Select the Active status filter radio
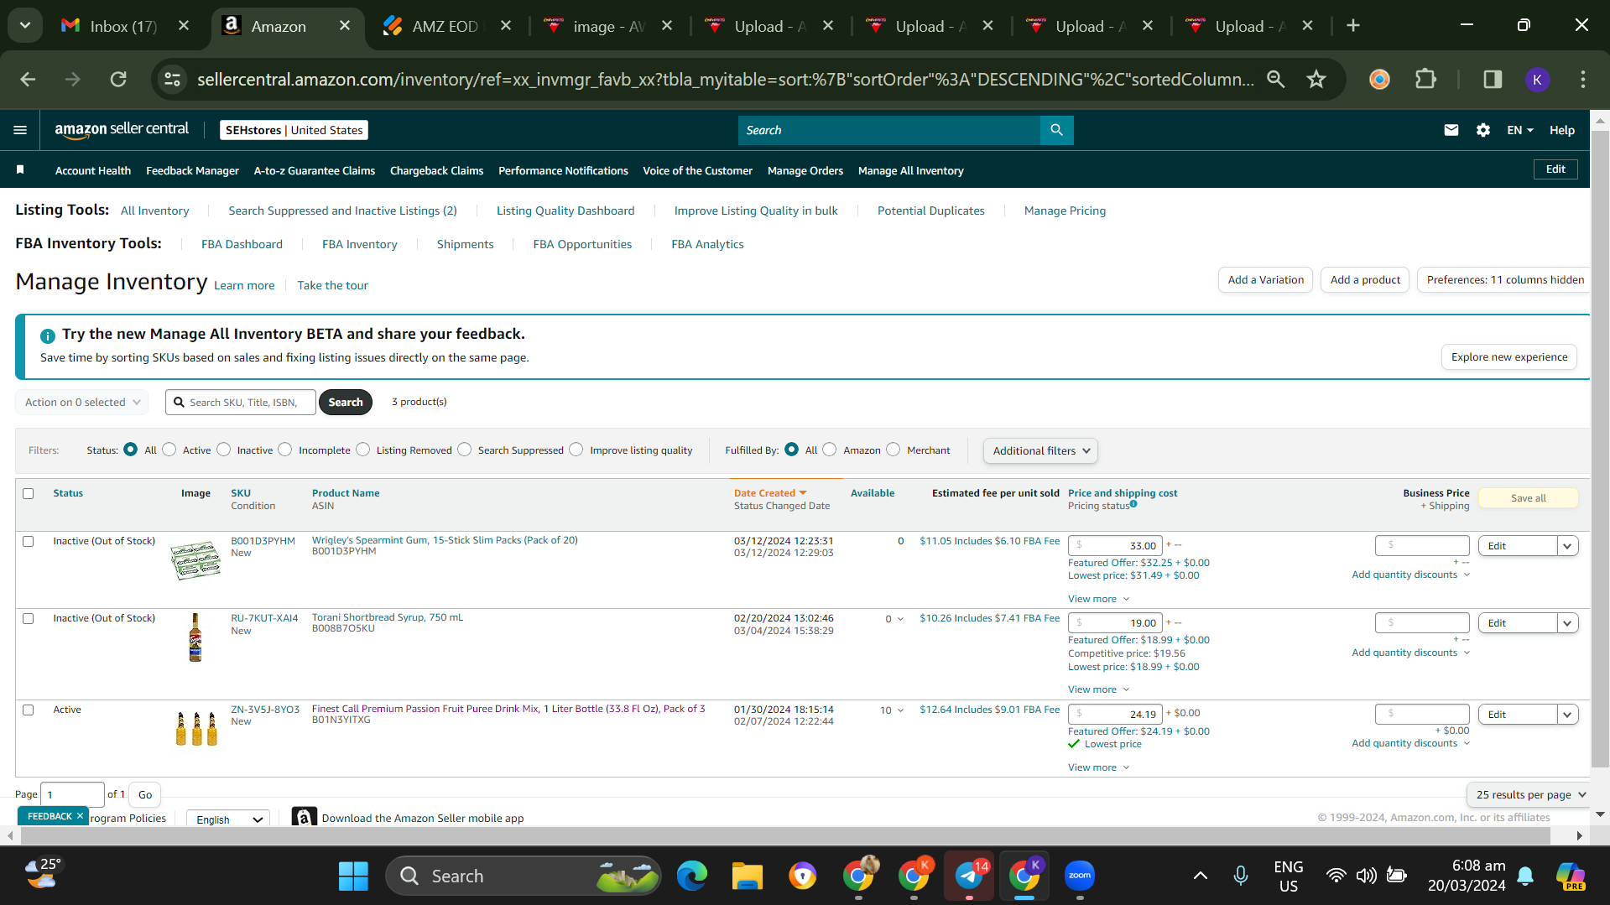 (169, 450)
